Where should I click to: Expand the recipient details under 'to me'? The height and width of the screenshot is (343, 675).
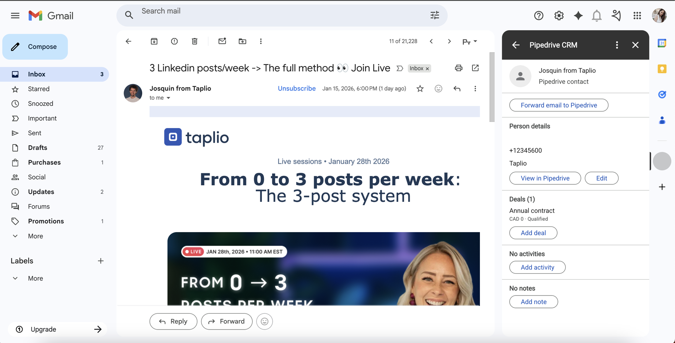pos(168,98)
